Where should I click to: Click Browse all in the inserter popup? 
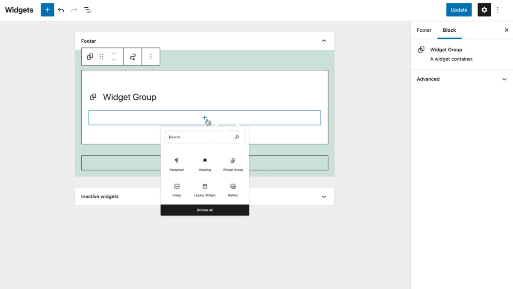[x=205, y=210]
